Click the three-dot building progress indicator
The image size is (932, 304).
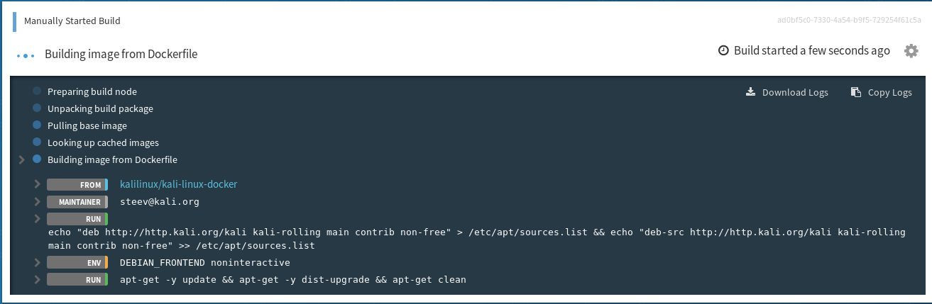[26, 55]
